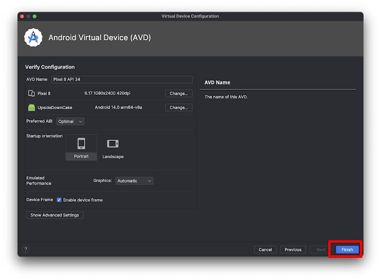The image size is (381, 280).
Task: Click the 'Android 14.0 arm64-v8a' text
Action: coord(119,107)
